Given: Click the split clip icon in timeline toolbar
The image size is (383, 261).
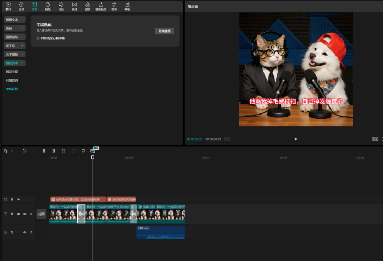Looking at the screenshot, I should (44, 151).
